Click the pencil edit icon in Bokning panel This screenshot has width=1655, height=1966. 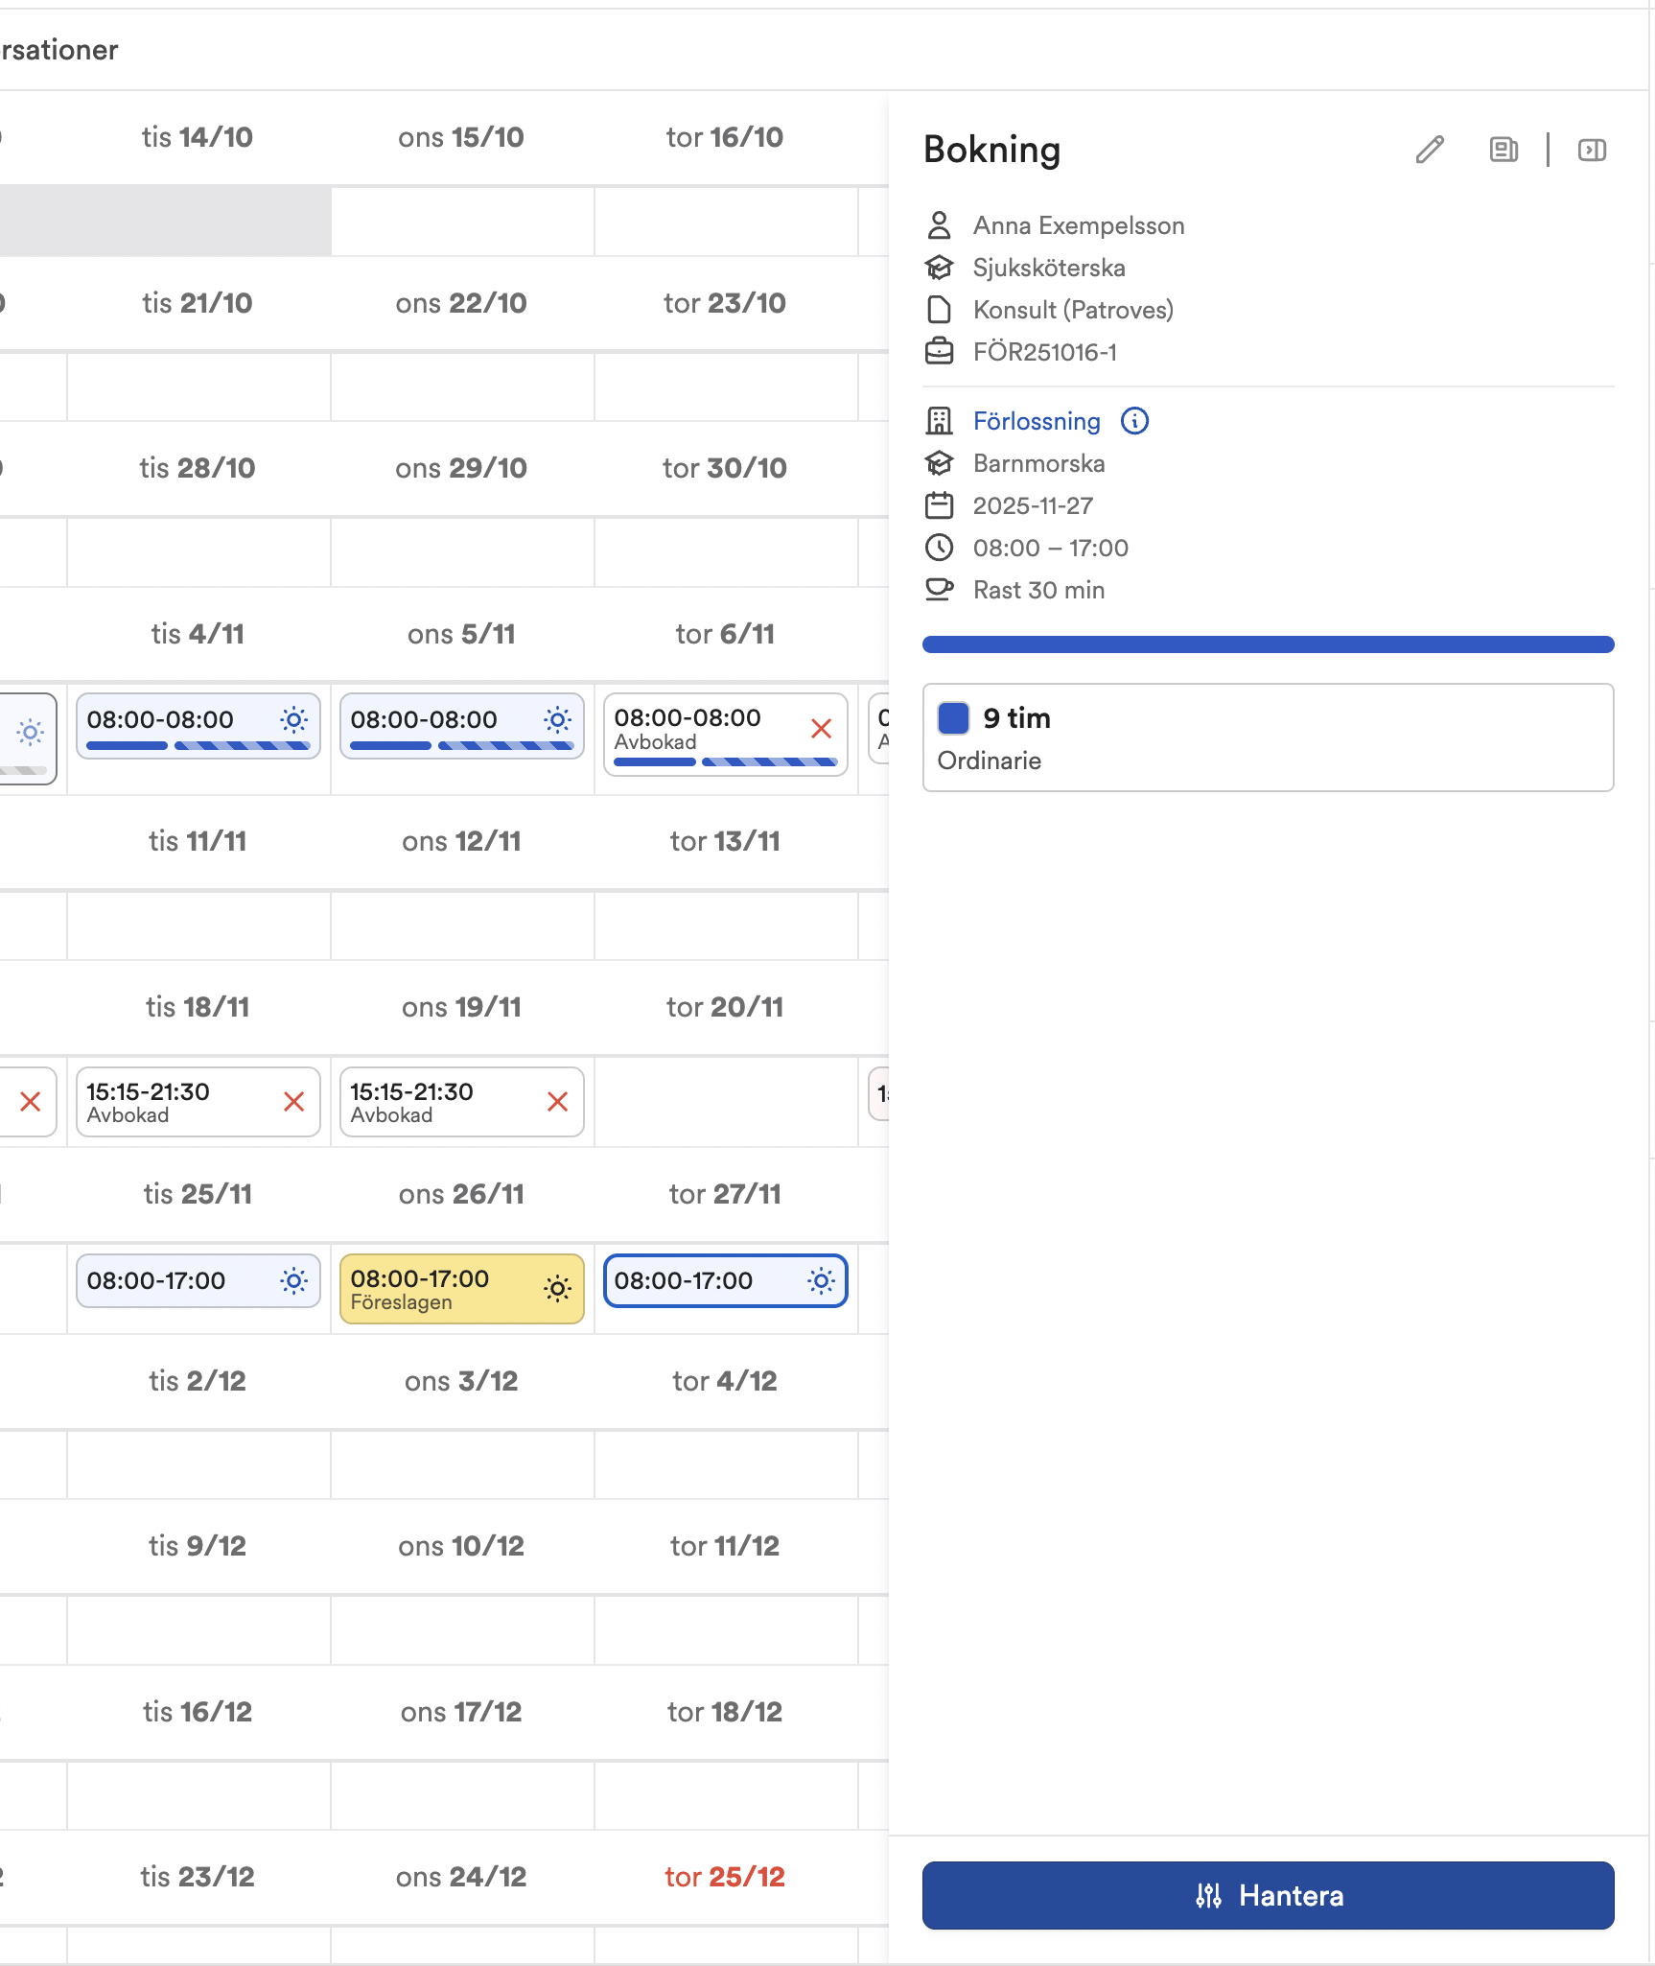pyautogui.click(x=1430, y=150)
